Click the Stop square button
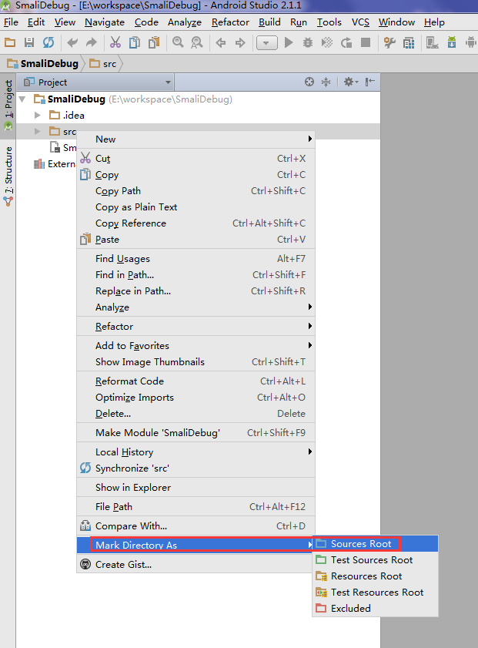The width and height of the screenshot is (478, 648). pos(366,42)
